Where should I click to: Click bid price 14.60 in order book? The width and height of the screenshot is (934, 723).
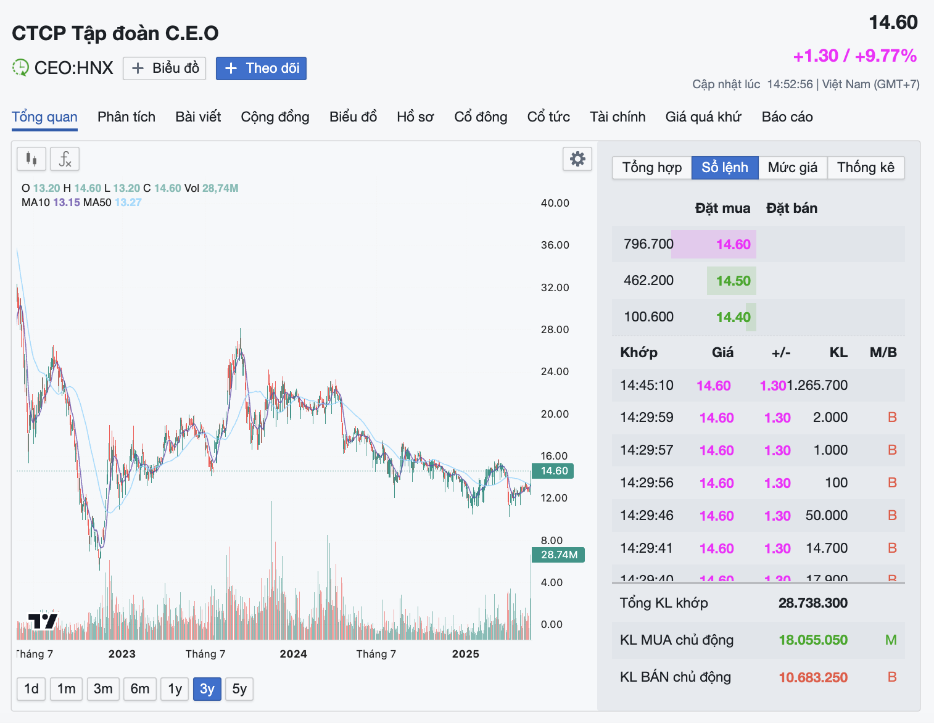coord(733,244)
